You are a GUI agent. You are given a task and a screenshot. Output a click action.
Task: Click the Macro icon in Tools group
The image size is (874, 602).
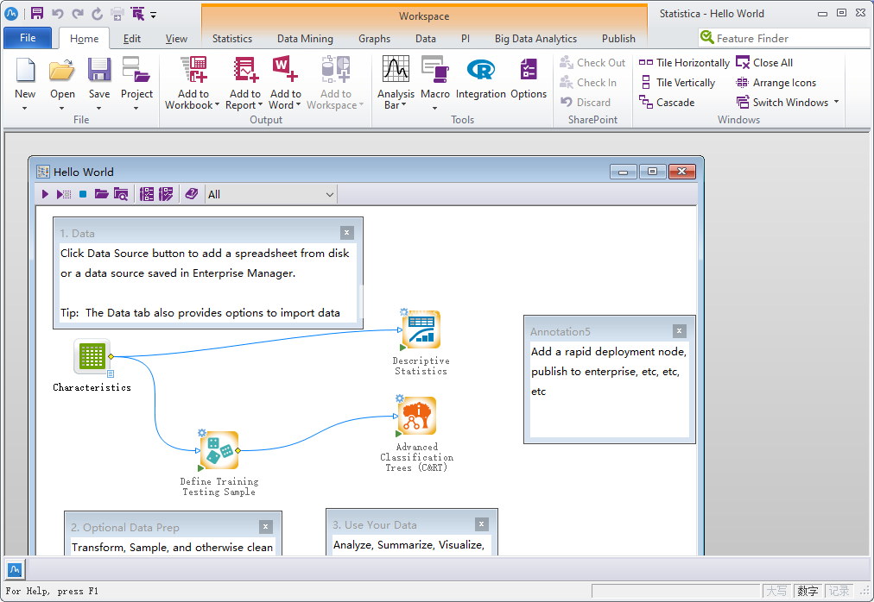(435, 71)
